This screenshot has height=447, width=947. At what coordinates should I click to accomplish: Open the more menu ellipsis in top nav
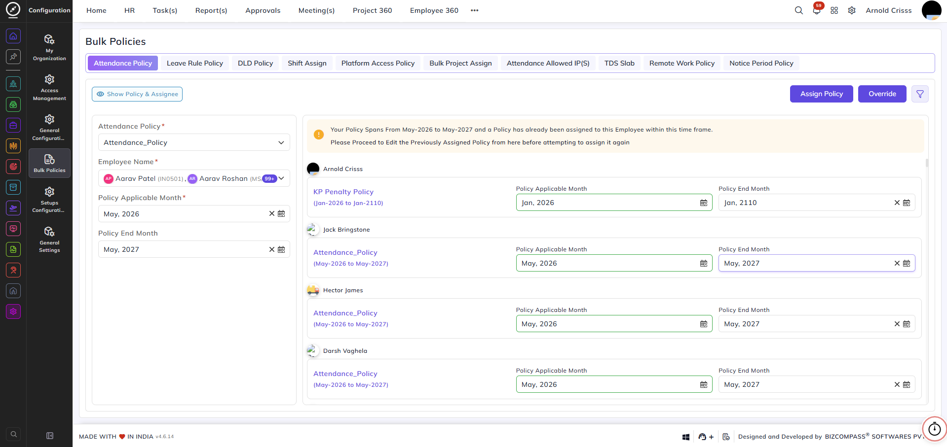474,10
